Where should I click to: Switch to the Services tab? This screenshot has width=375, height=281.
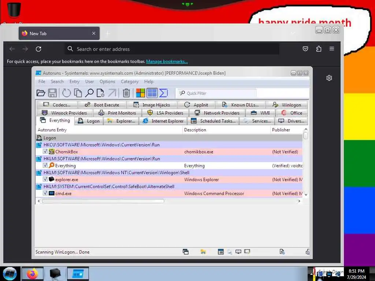point(257,121)
